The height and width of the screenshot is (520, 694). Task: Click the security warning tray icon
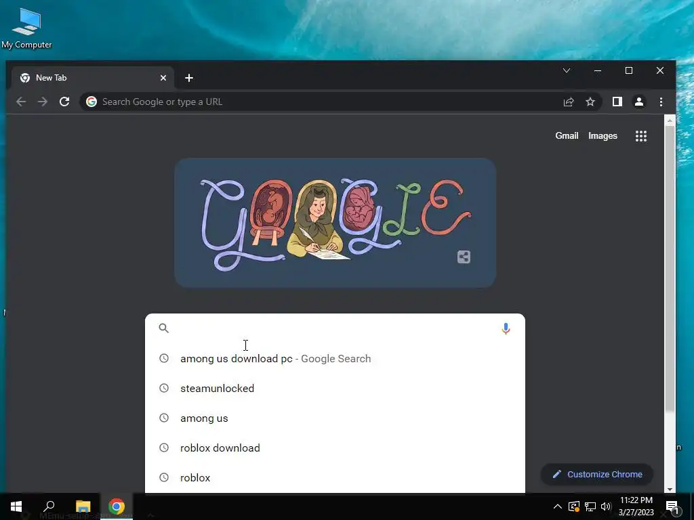point(574,506)
